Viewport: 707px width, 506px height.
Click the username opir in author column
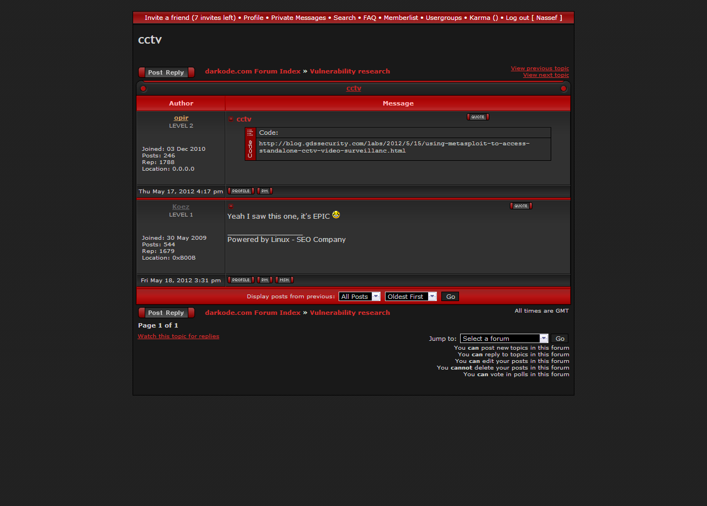(x=181, y=118)
